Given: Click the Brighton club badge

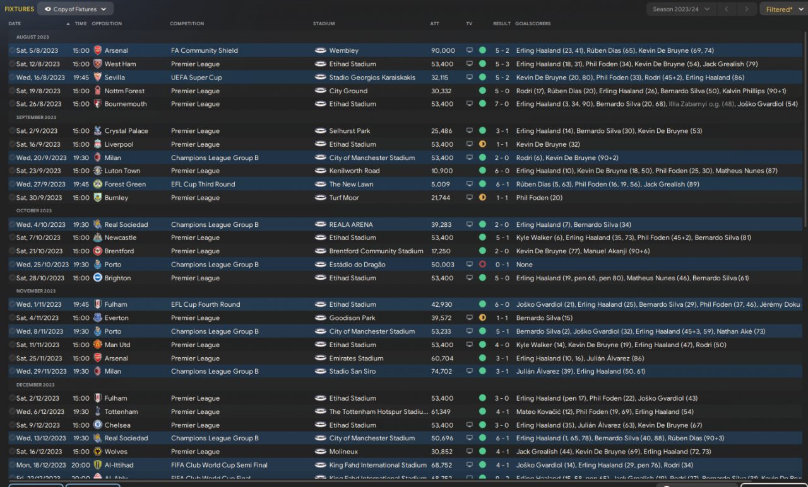Looking at the screenshot, I should click(97, 278).
